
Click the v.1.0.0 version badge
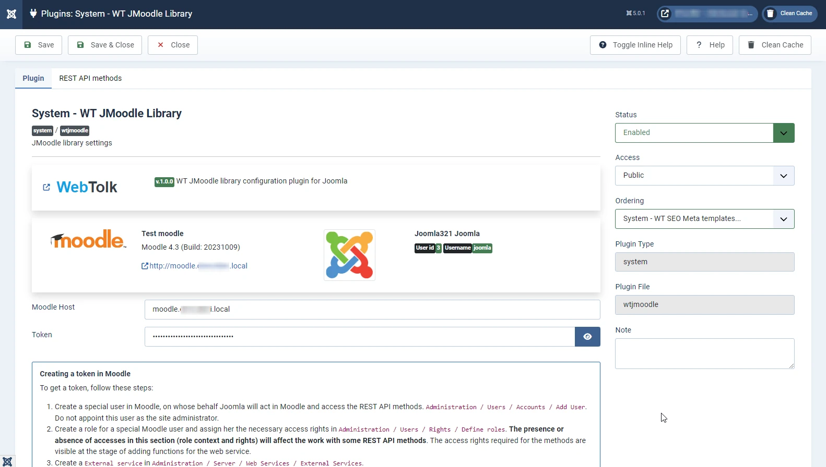pos(164,182)
